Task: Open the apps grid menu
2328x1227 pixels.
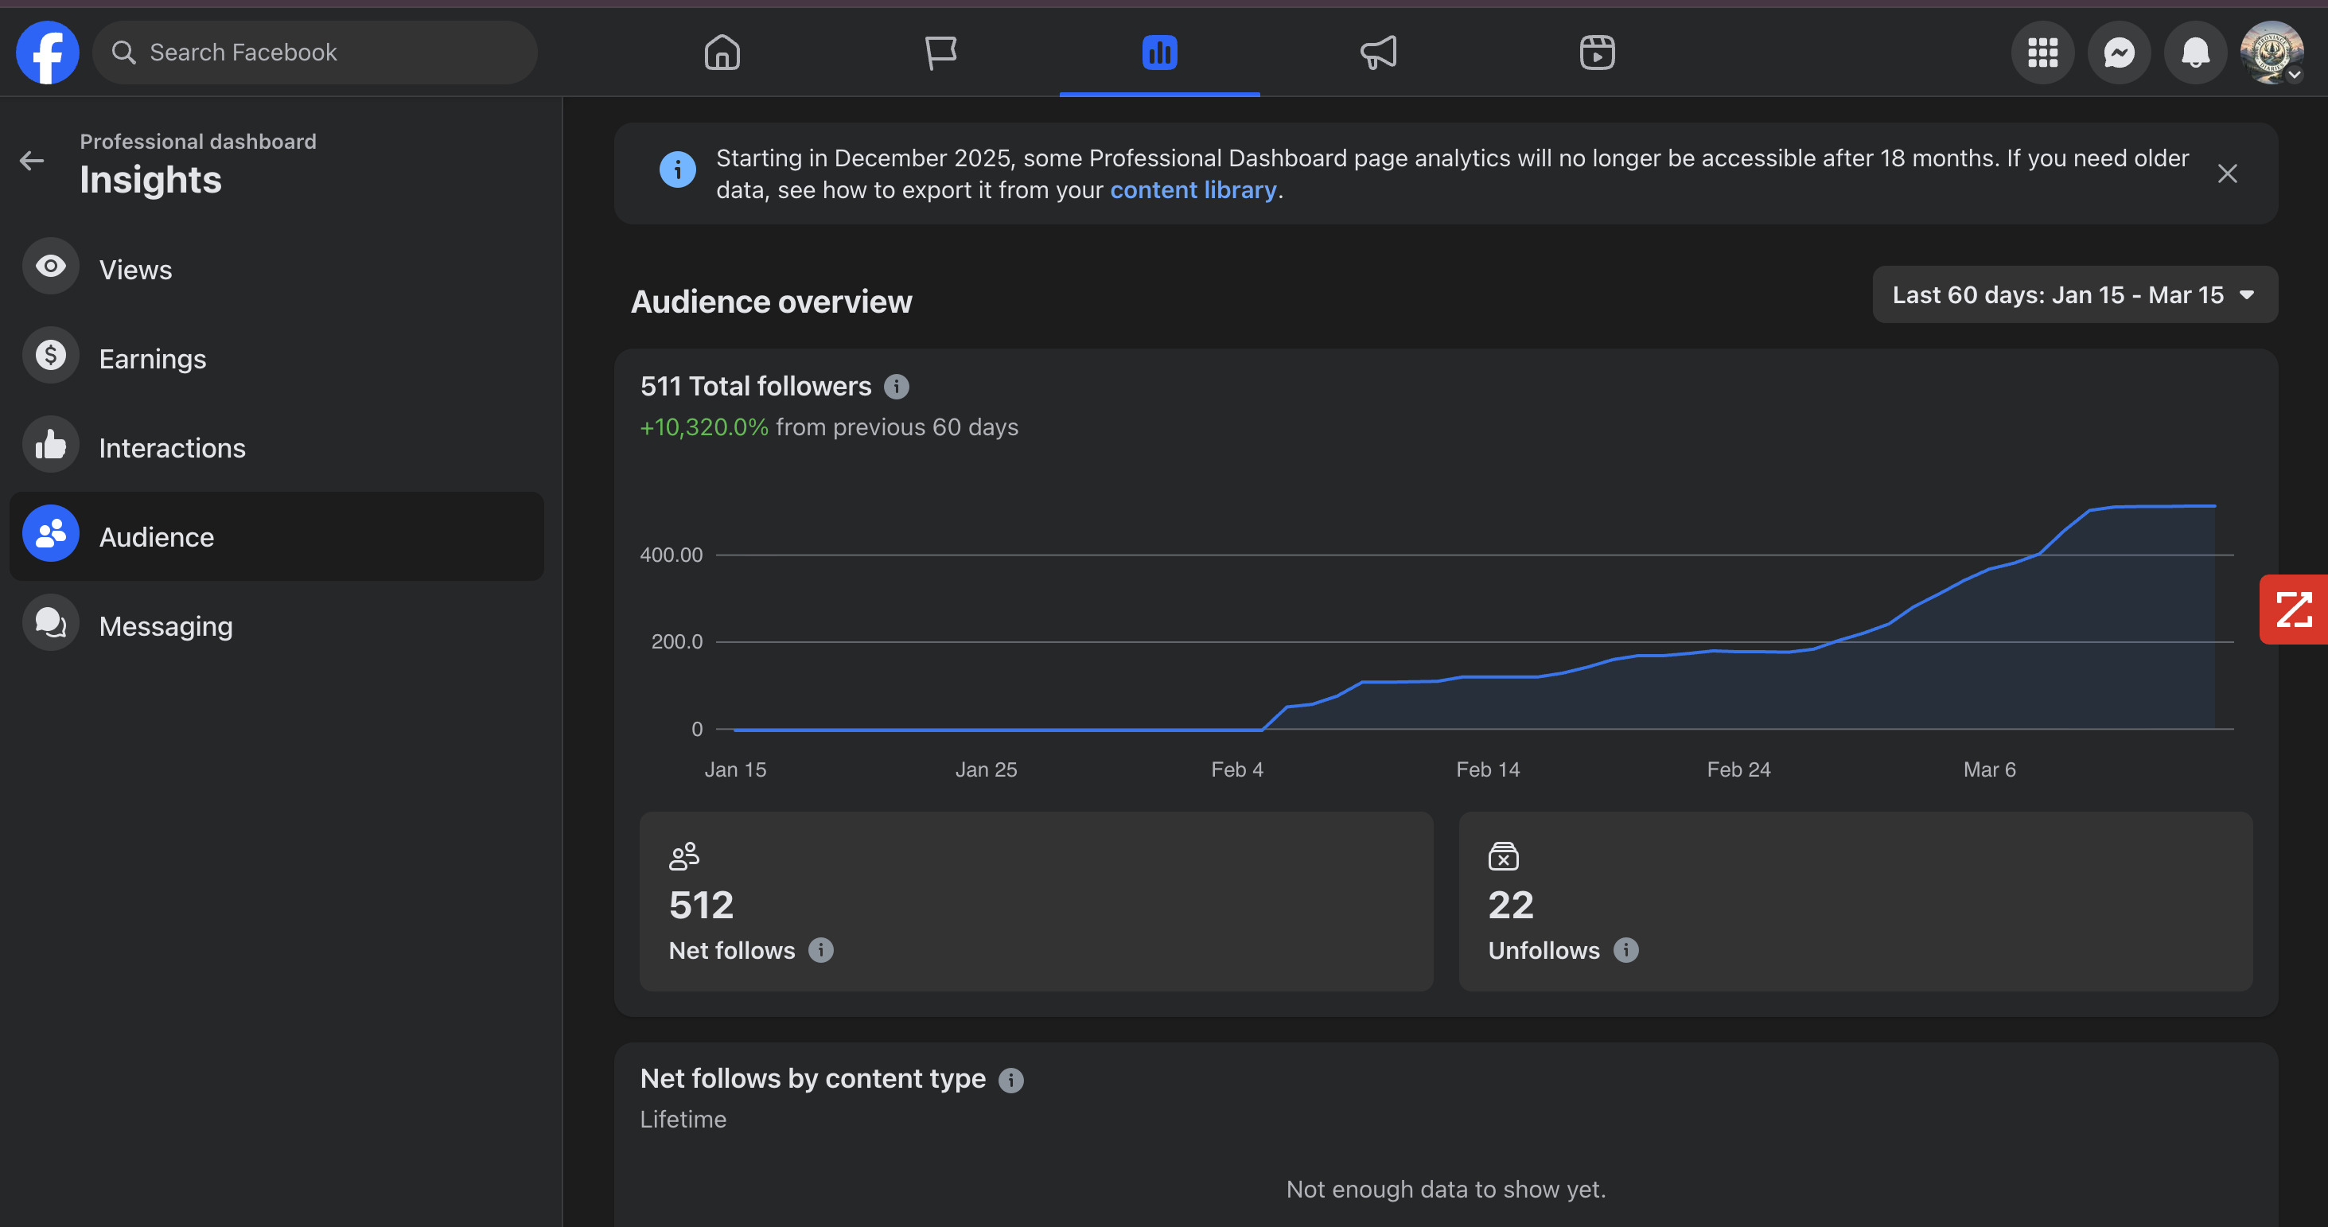Action: [2042, 53]
